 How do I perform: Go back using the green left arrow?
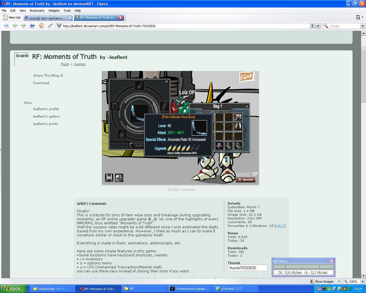tap(15, 26)
